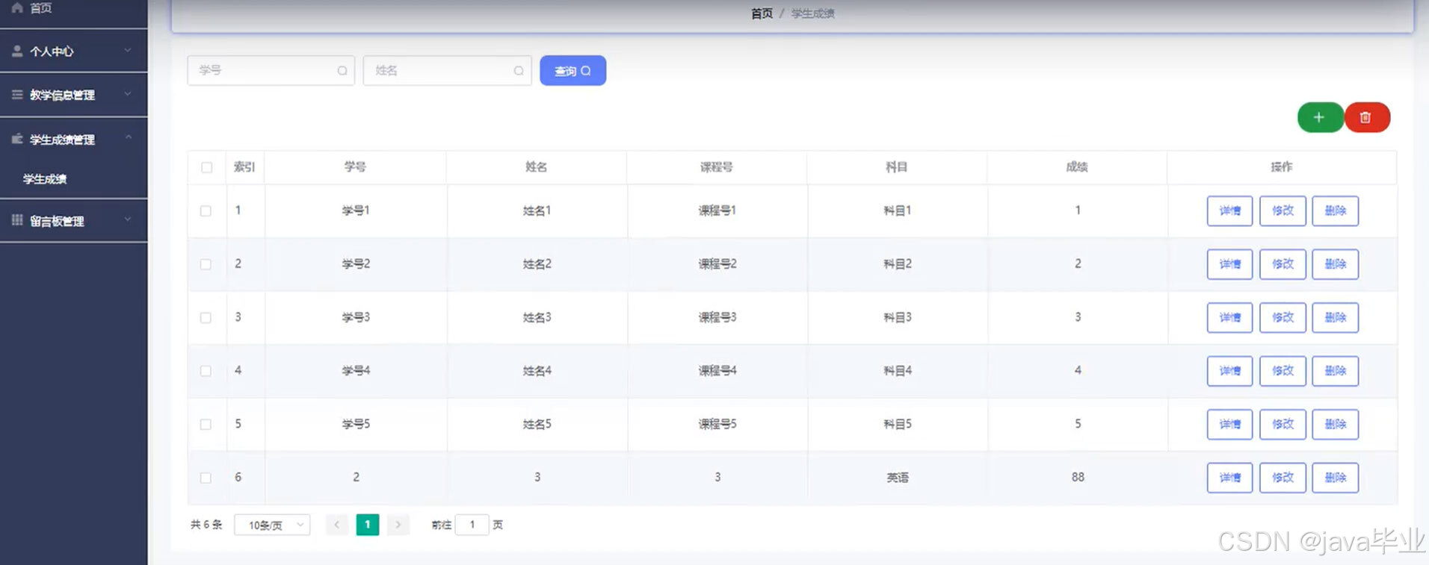The height and width of the screenshot is (565, 1429).
Task: Expand the 教学信息管理 menu chevron
Action: (x=128, y=94)
